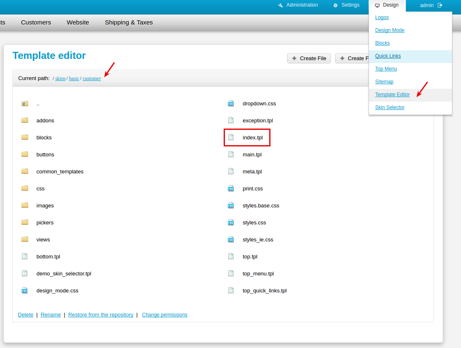
Task: Click the top_menu.tpl file icon
Action: click(231, 273)
